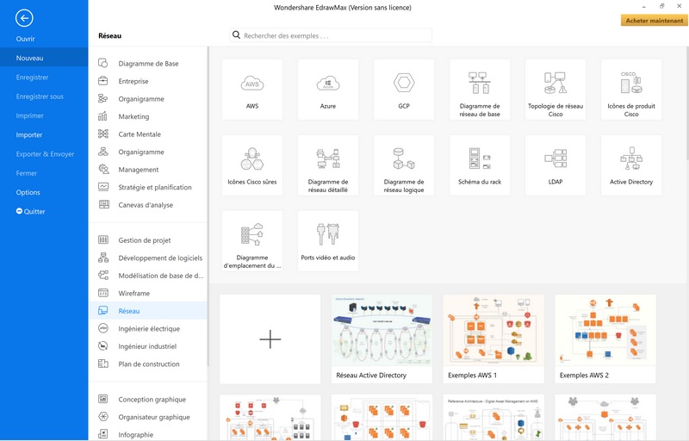689x441 pixels.
Task: Choose Ingénieur industriel category
Action: (148, 346)
